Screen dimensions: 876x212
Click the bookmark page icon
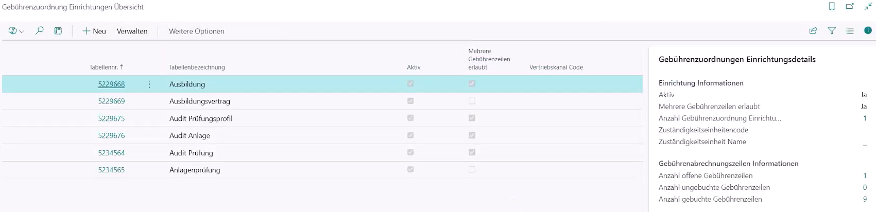point(832,7)
